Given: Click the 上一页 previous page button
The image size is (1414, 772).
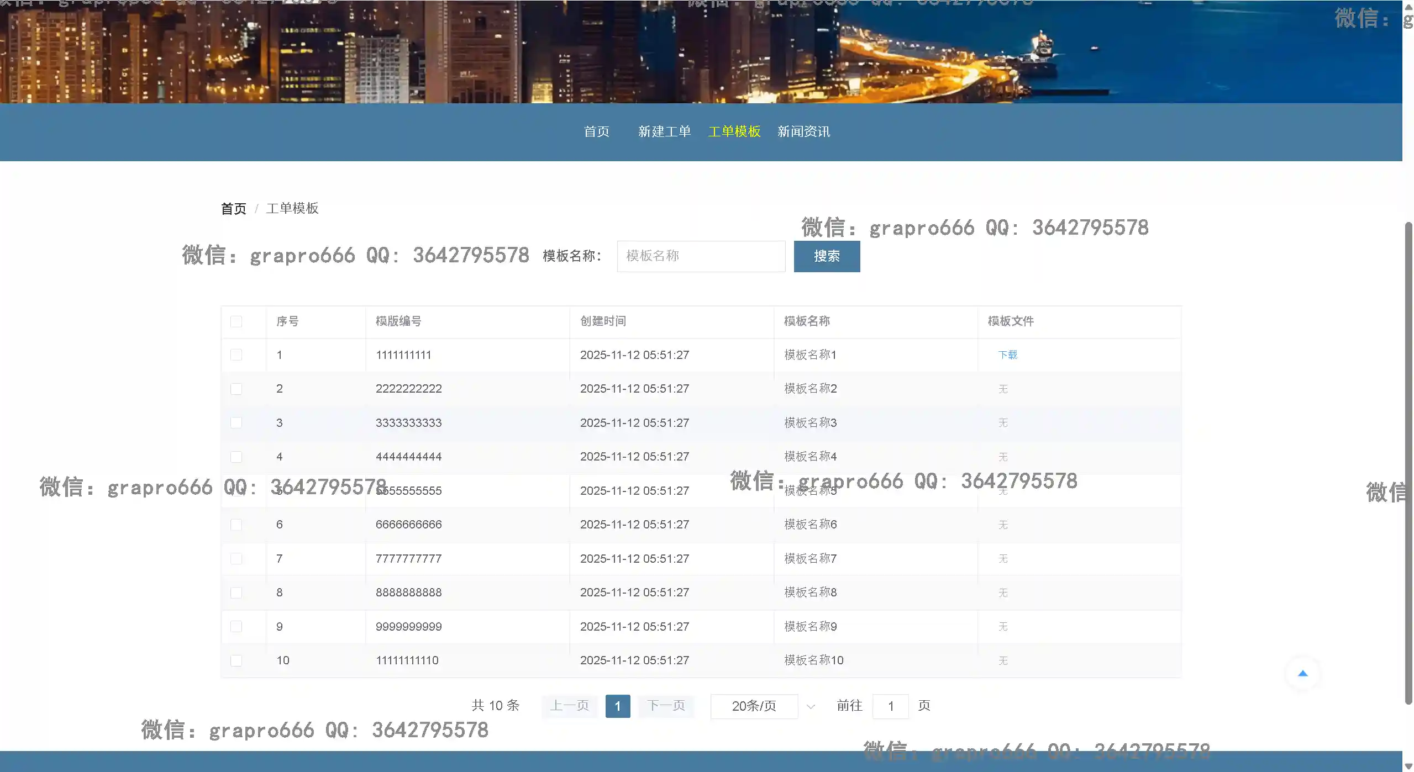Looking at the screenshot, I should (569, 706).
